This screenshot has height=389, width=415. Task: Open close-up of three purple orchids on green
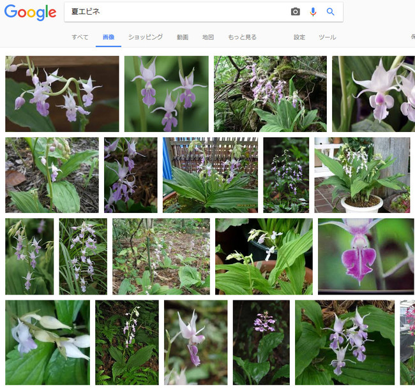[x=167, y=94]
